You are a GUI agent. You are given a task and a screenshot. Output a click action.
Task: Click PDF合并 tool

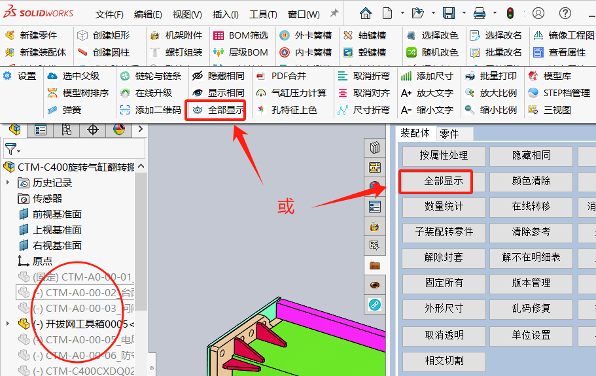coord(281,76)
